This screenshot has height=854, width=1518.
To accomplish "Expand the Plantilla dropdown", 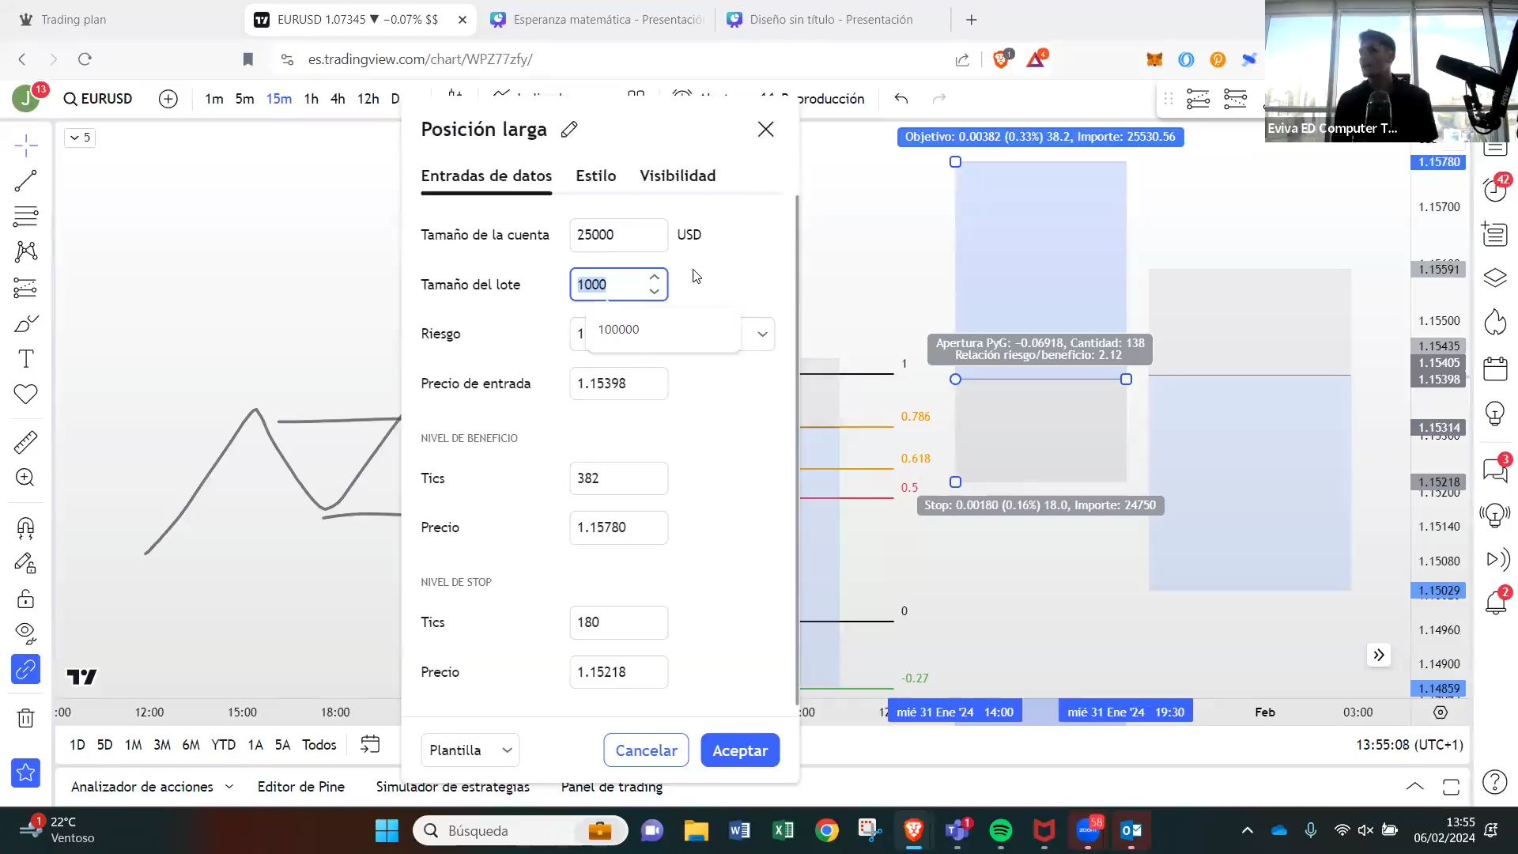I will point(470,750).
